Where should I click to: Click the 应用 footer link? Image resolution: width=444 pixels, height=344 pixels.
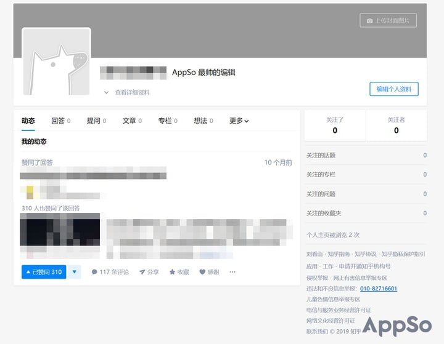[x=312, y=266]
